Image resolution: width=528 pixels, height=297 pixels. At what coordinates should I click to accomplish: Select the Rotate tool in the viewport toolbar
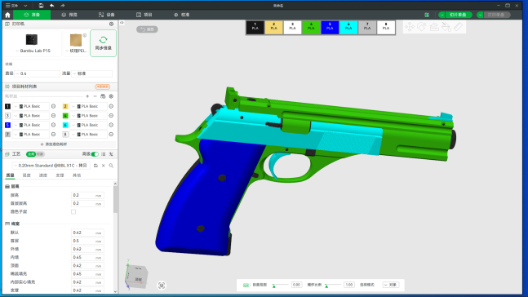pyautogui.click(x=422, y=27)
